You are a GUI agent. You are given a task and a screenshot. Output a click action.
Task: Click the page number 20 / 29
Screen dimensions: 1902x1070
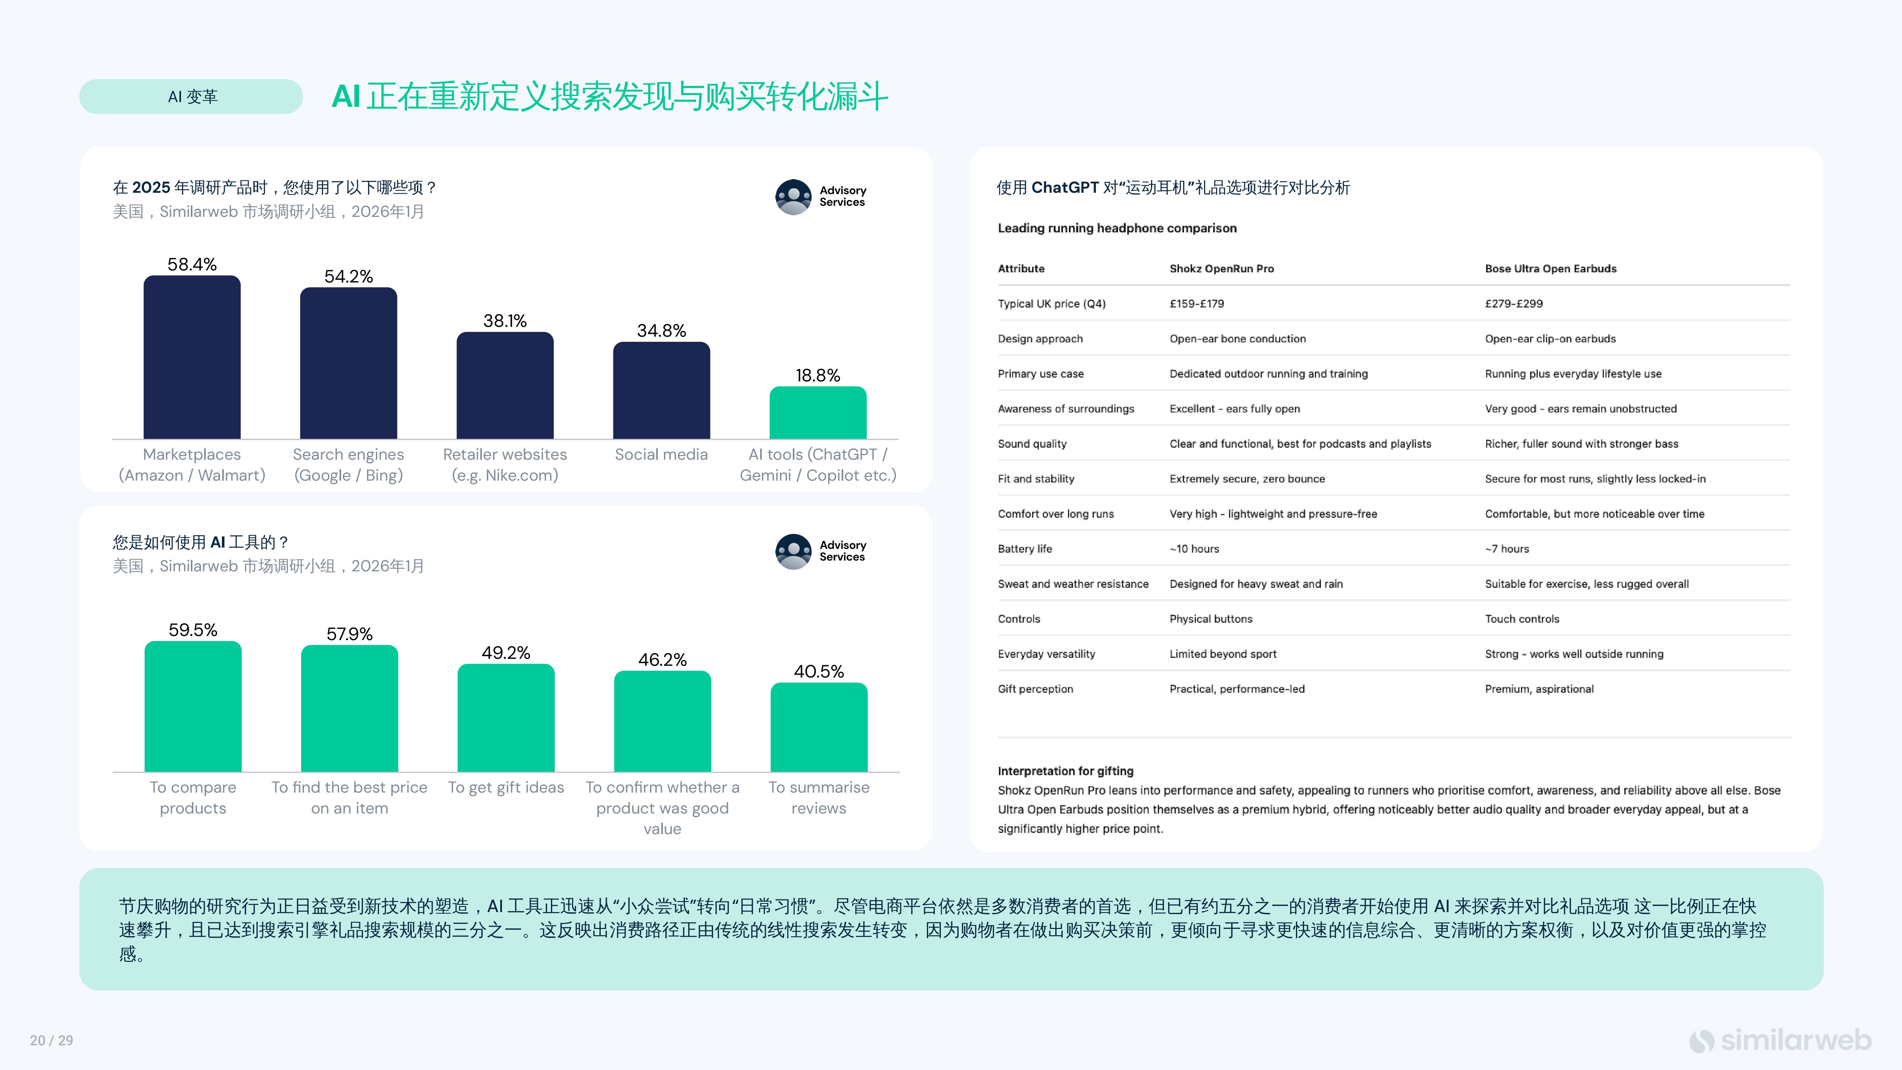point(52,1040)
